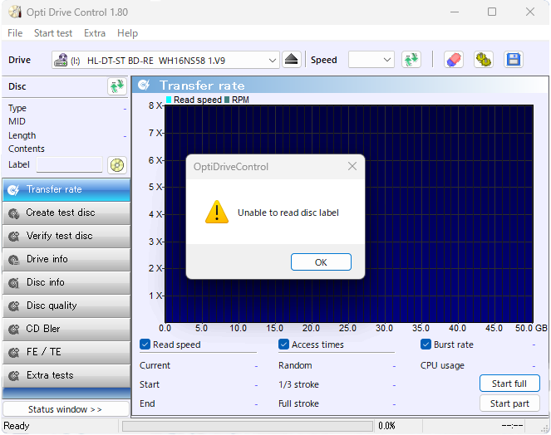Confirm the dialog with OK
The image size is (551, 435).
pyautogui.click(x=321, y=261)
